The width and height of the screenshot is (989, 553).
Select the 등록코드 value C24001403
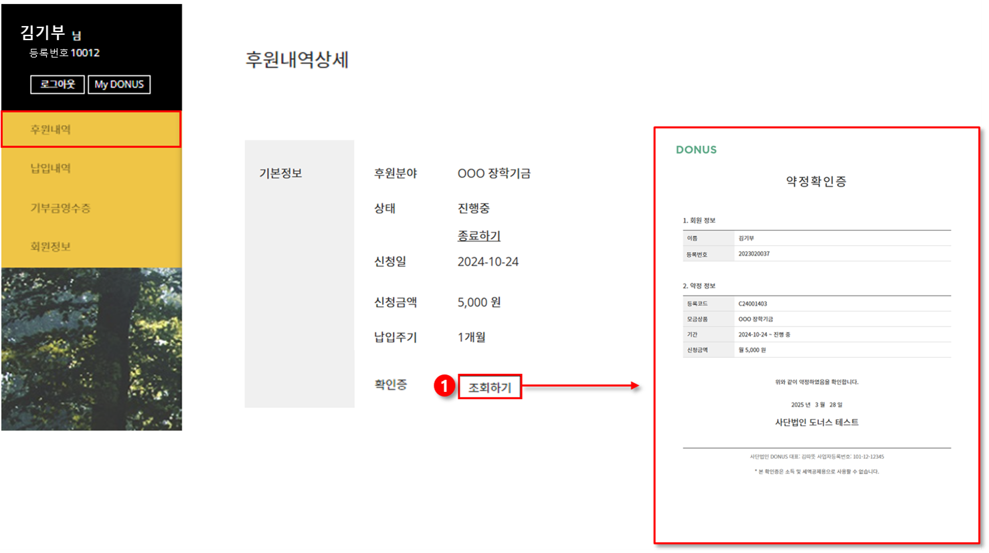coord(753,304)
